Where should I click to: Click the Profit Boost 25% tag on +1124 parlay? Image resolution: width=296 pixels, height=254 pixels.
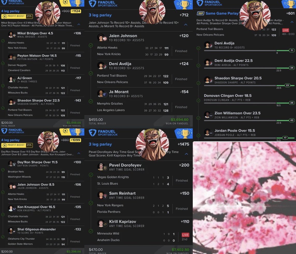17,16
